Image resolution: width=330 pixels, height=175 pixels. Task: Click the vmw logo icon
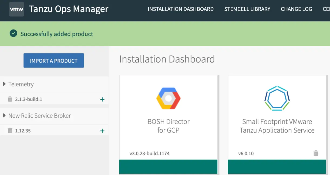tap(16, 9)
